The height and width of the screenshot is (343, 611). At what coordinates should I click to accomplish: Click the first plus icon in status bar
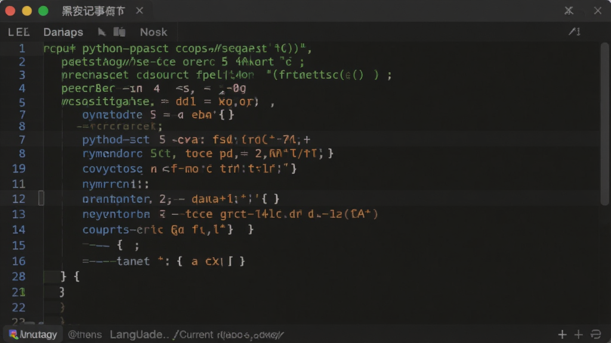[x=562, y=335]
